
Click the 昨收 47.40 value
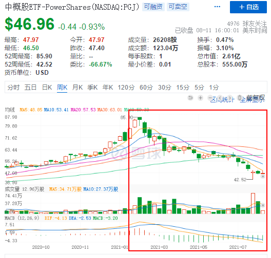[96, 48]
